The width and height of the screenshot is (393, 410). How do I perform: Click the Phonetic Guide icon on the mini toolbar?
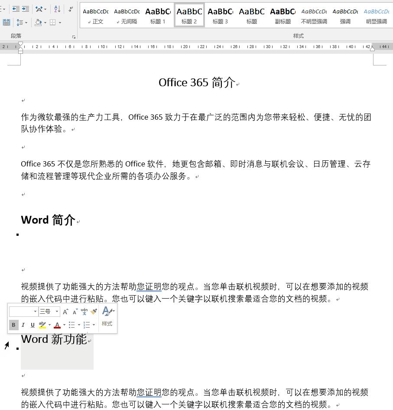[84, 311]
